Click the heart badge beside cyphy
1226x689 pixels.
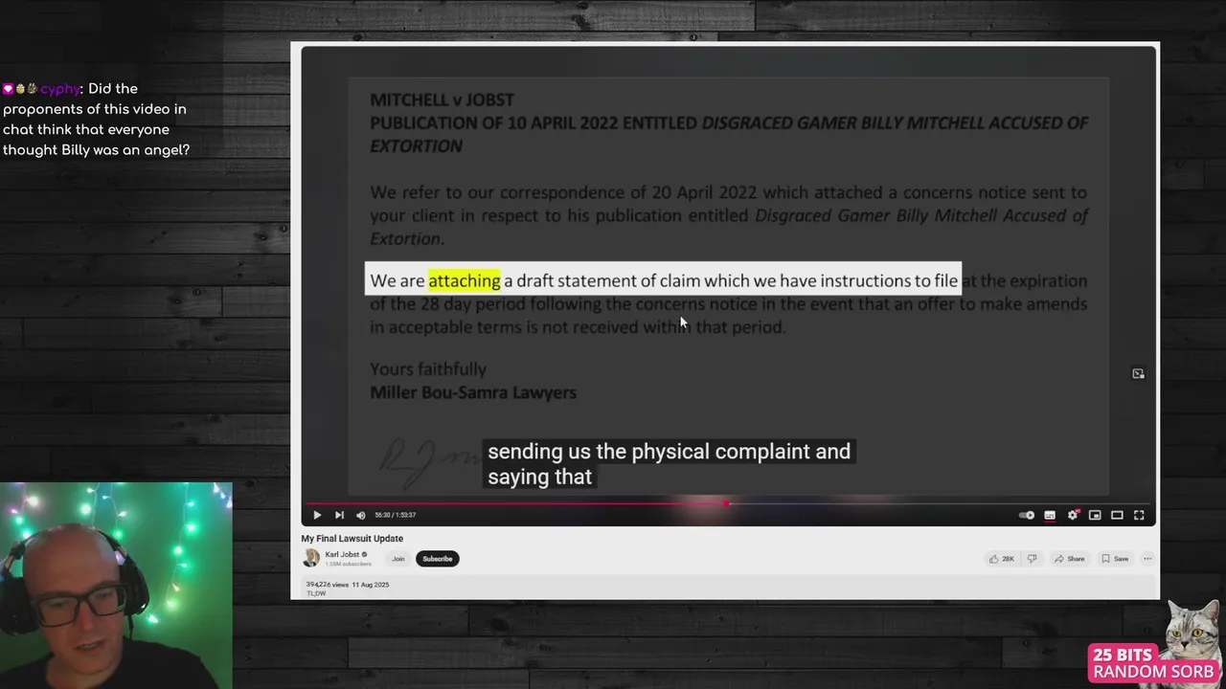(x=8, y=89)
